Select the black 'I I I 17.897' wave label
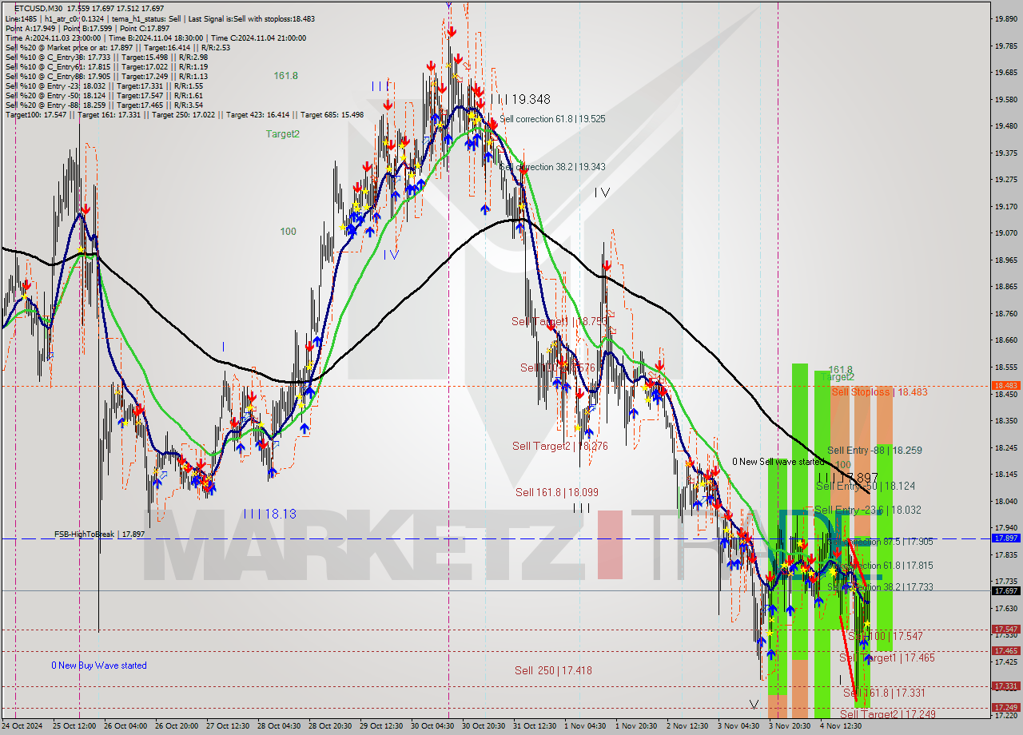Image resolution: width=1023 pixels, height=735 pixels. (x=848, y=477)
